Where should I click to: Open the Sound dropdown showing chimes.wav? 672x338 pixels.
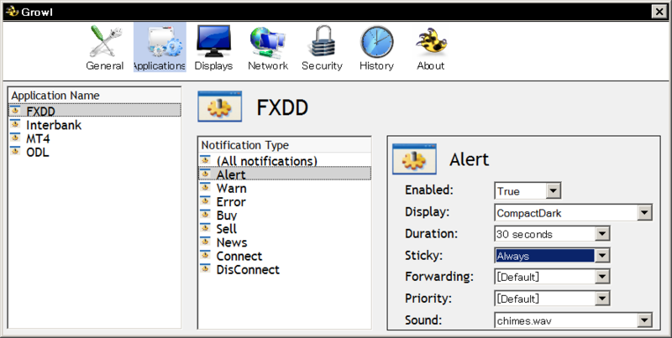[x=644, y=320]
